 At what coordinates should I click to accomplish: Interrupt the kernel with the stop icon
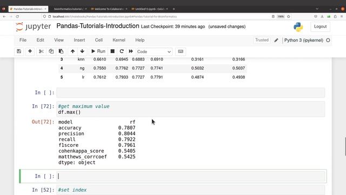112,51
